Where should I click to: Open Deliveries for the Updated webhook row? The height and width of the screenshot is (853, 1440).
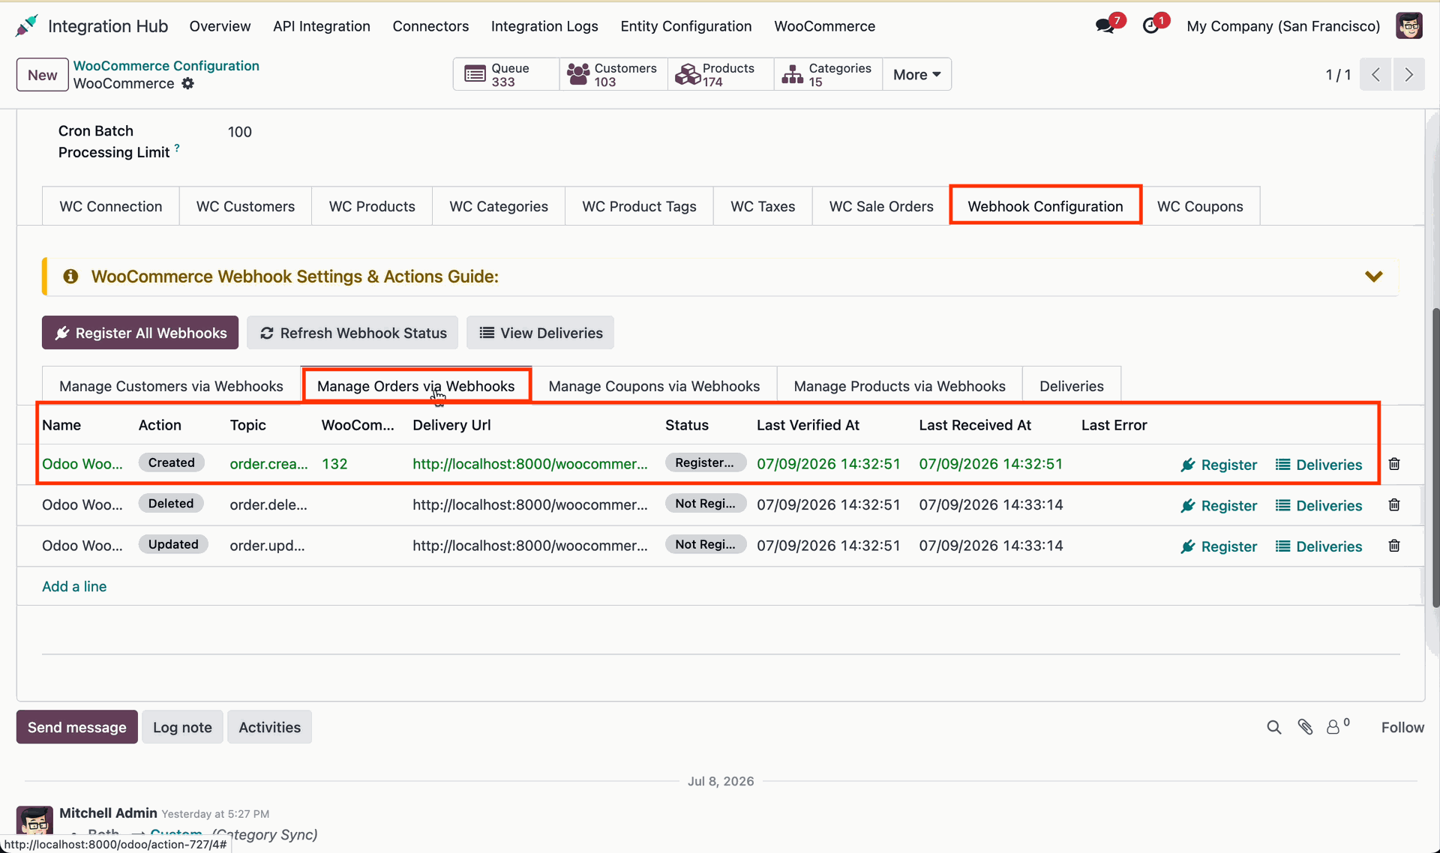(x=1318, y=546)
